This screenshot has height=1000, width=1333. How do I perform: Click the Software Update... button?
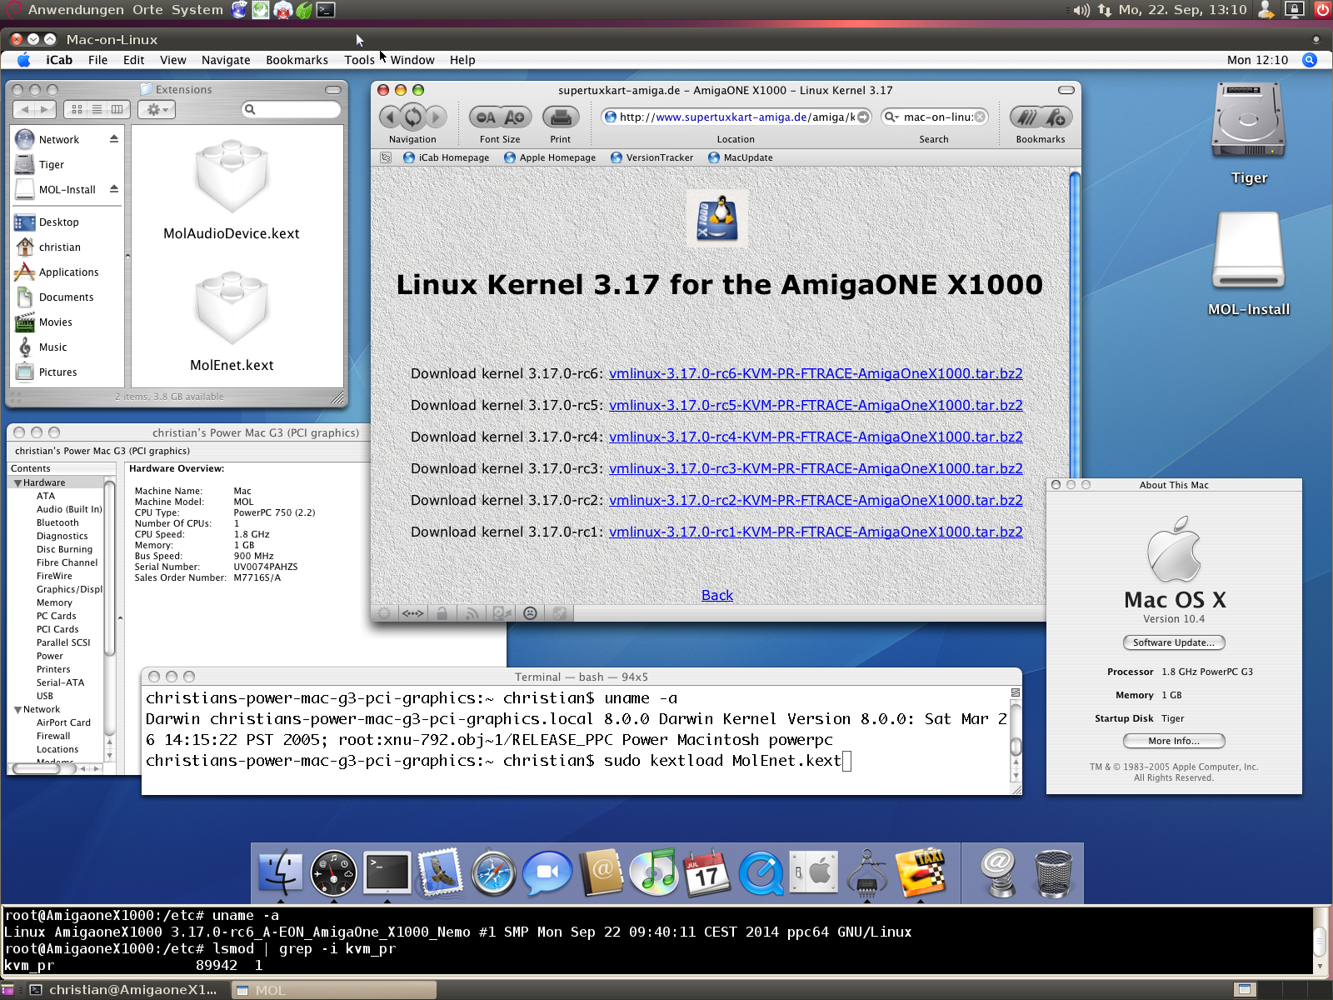tap(1173, 642)
